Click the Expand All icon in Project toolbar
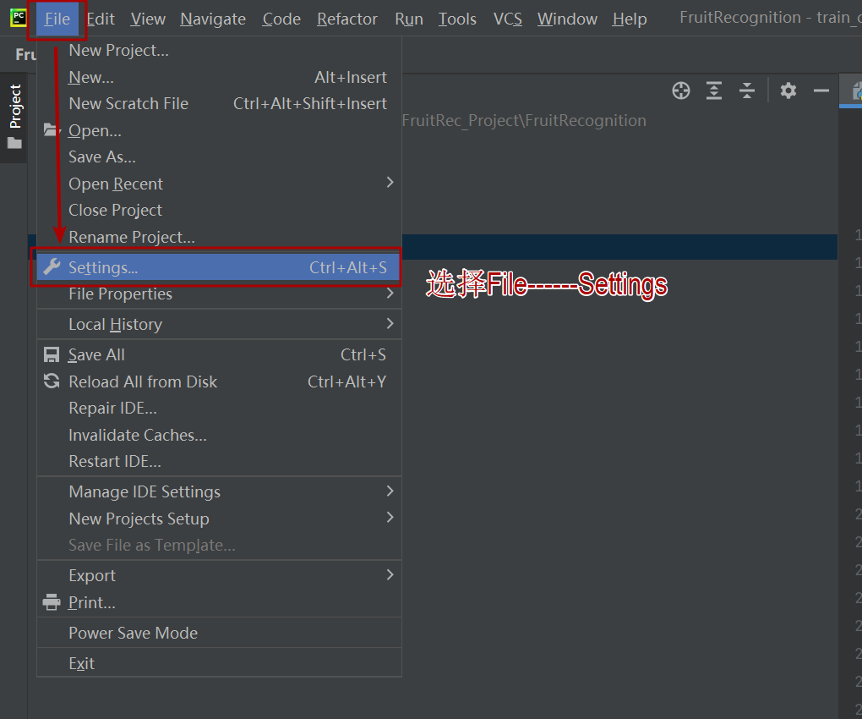Screen dimensions: 862x719 click(713, 91)
